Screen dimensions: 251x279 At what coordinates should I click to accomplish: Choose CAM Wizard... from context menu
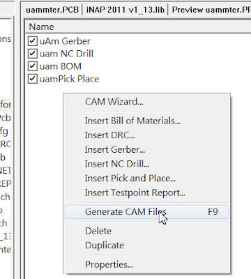146,102
